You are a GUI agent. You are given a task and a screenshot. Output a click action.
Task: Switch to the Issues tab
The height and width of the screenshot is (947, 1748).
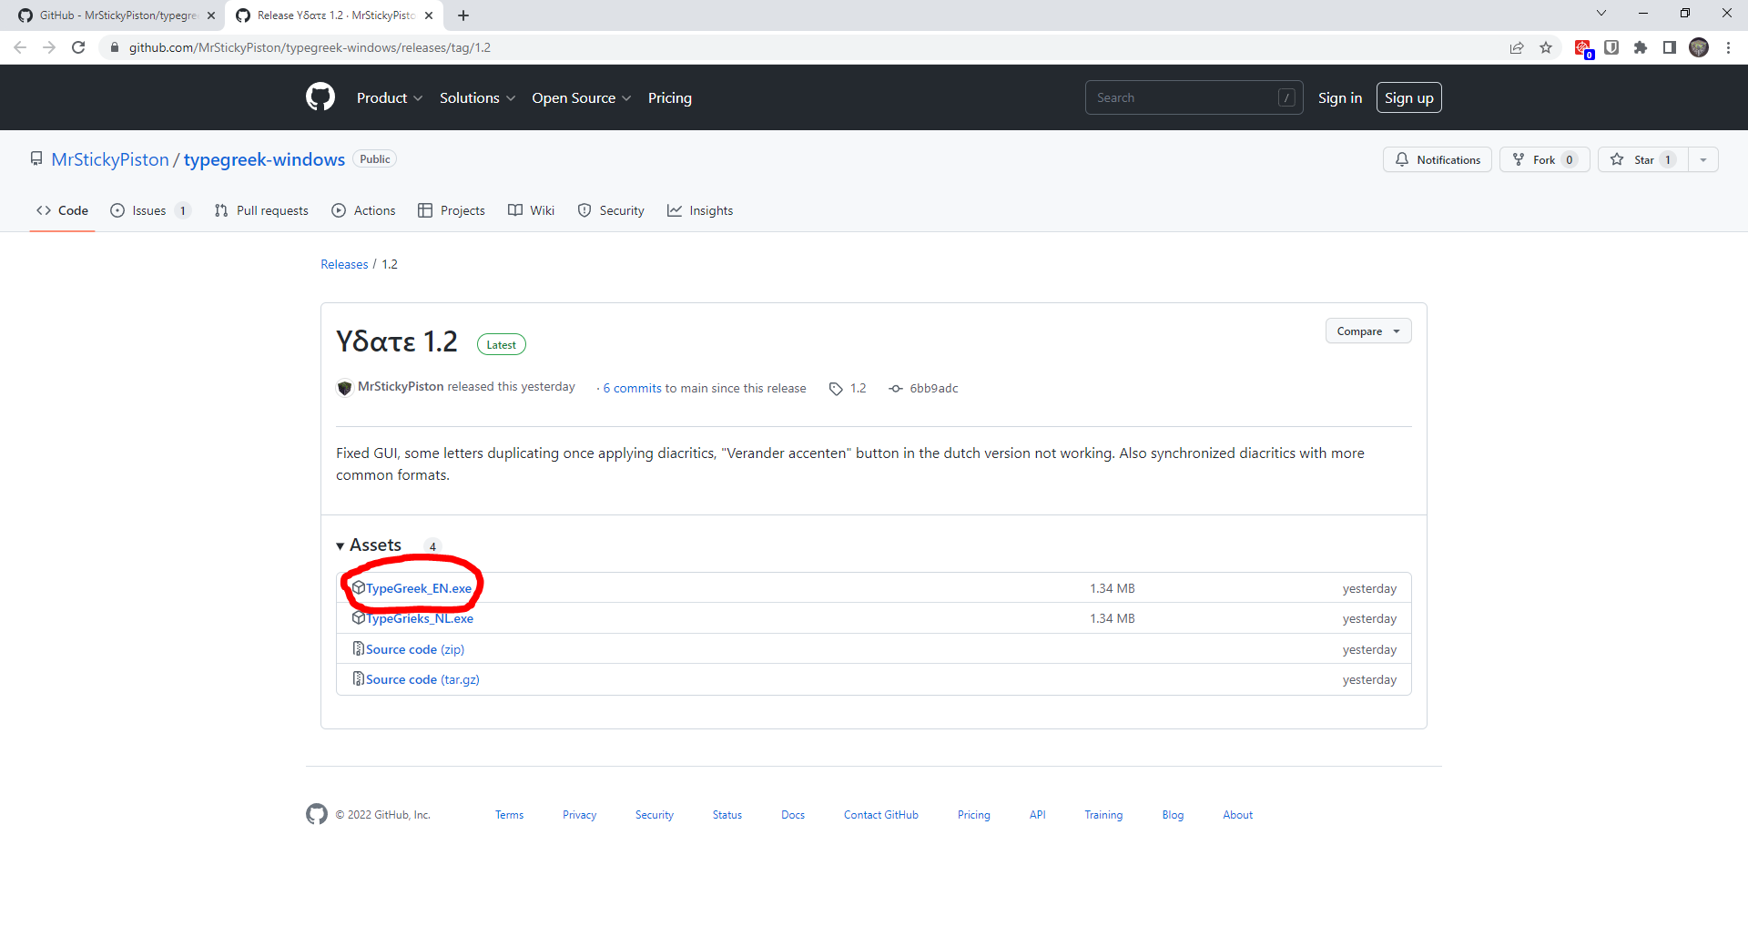pyautogui.click(x=147, y=210)
